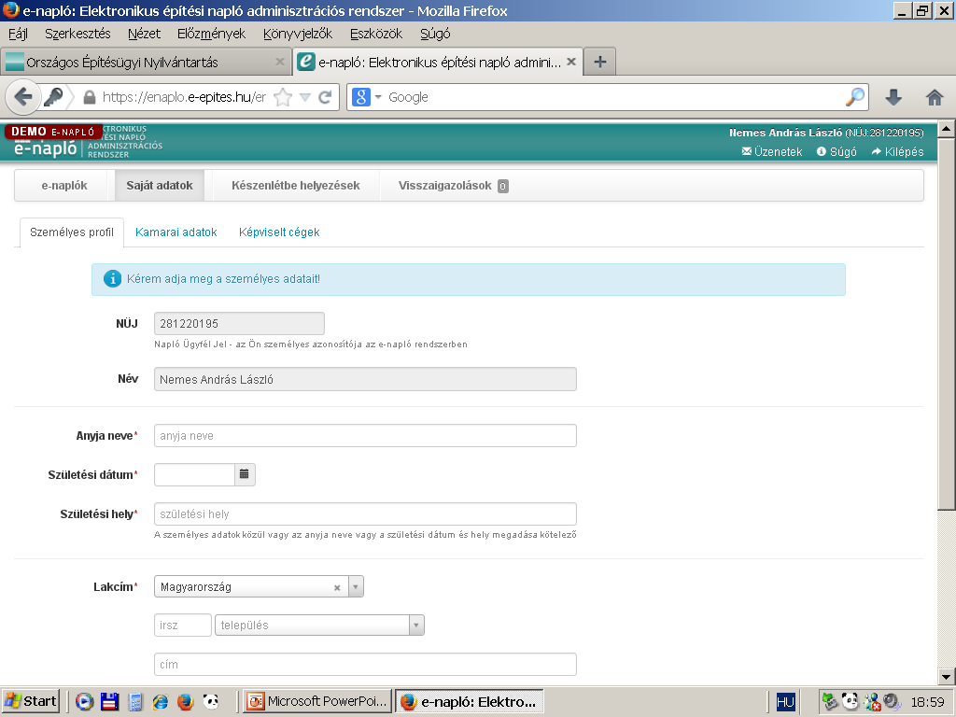Open the Fájl menu
The image size is (956, 717).
point(19,34)
